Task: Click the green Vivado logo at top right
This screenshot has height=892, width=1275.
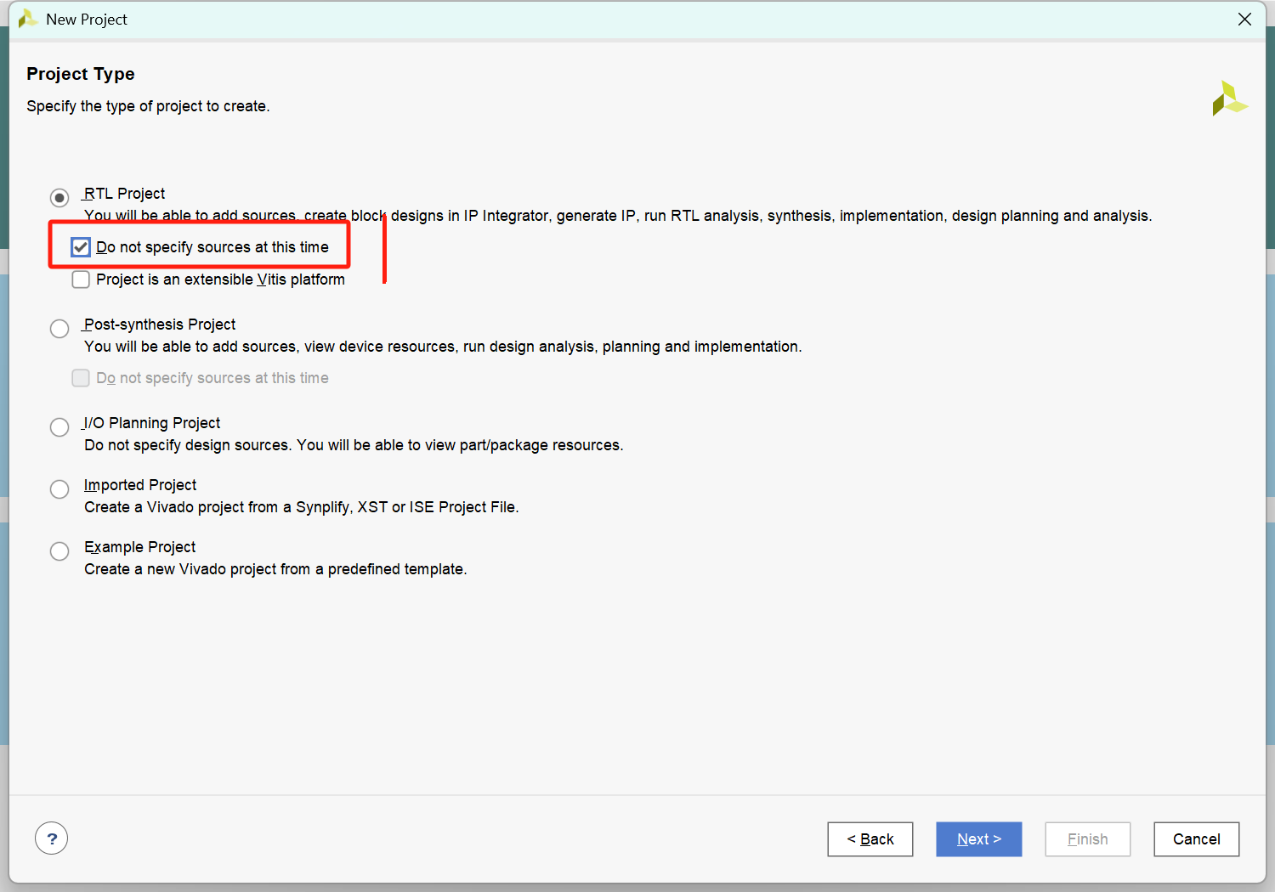Action: 1229,99
